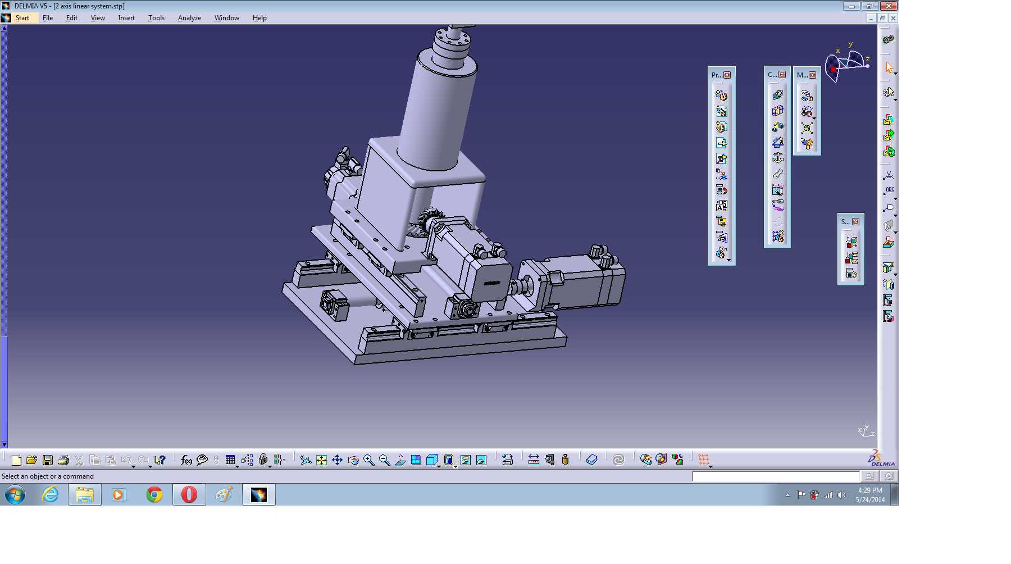Click the What's This help cursor icon
The image size is (1011, 564).
pyautogui.click(x=160, y=460)
